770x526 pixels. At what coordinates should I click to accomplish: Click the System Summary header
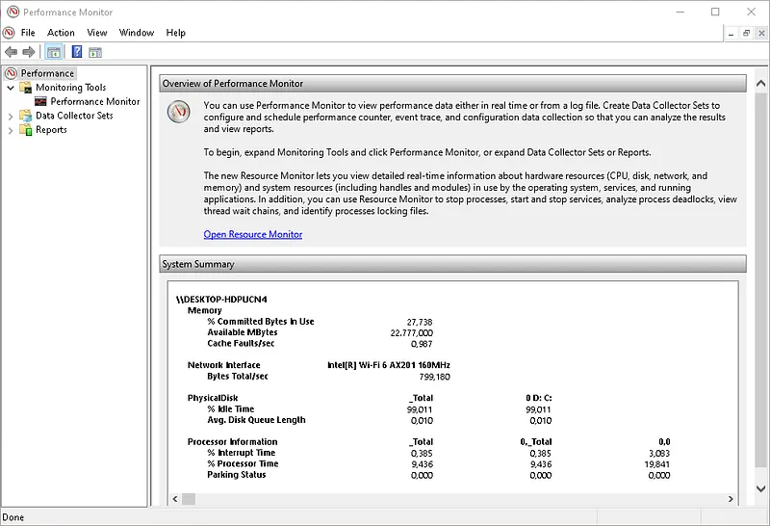pos(452,264)
